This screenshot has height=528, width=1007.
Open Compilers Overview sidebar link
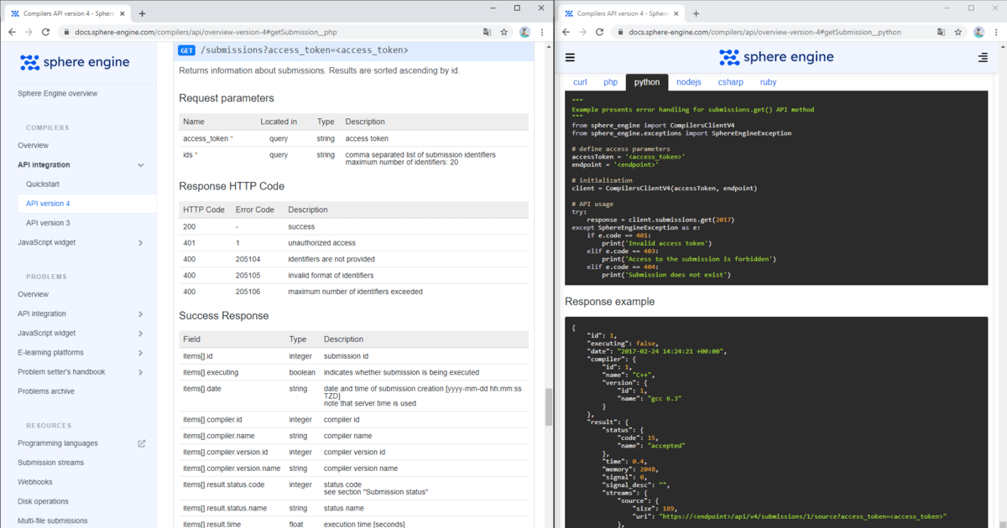[x=33, y=145]
